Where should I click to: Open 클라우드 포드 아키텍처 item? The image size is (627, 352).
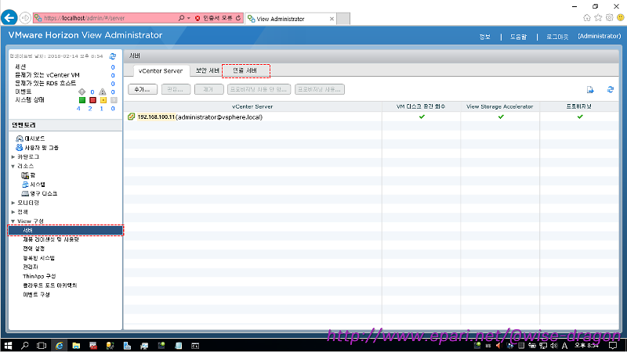point(50,286)
